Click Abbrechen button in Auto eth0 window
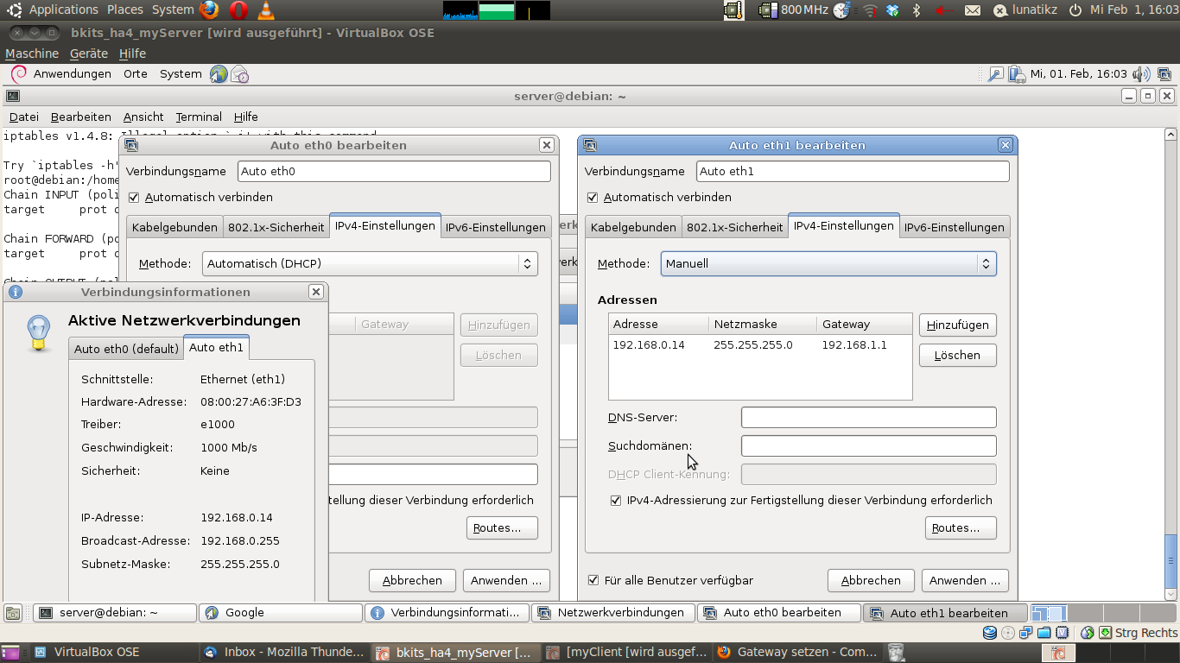This screenshot has width=1180, height=663. point(412,580)
